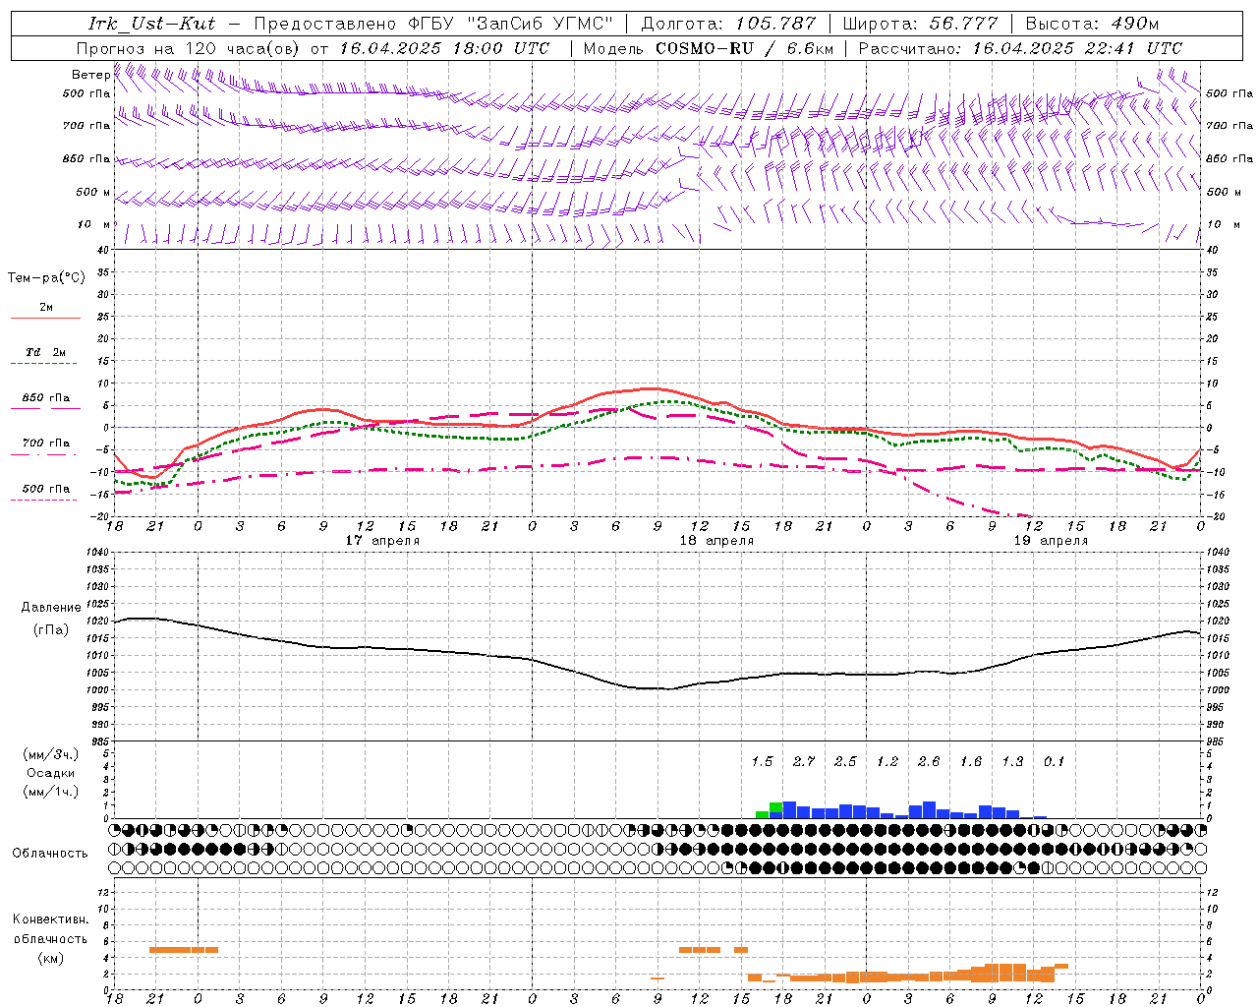Click the 3-hour precipitation total 1.5
Image resolution: width=1258 pixels, height=1007 pixels.
762,761
